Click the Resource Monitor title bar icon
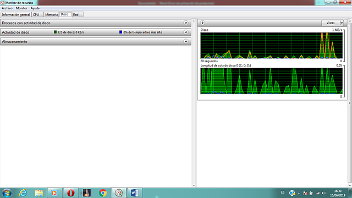 (2, 3)
